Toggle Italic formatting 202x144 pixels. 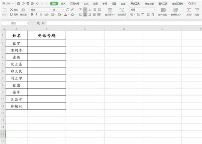36,14
